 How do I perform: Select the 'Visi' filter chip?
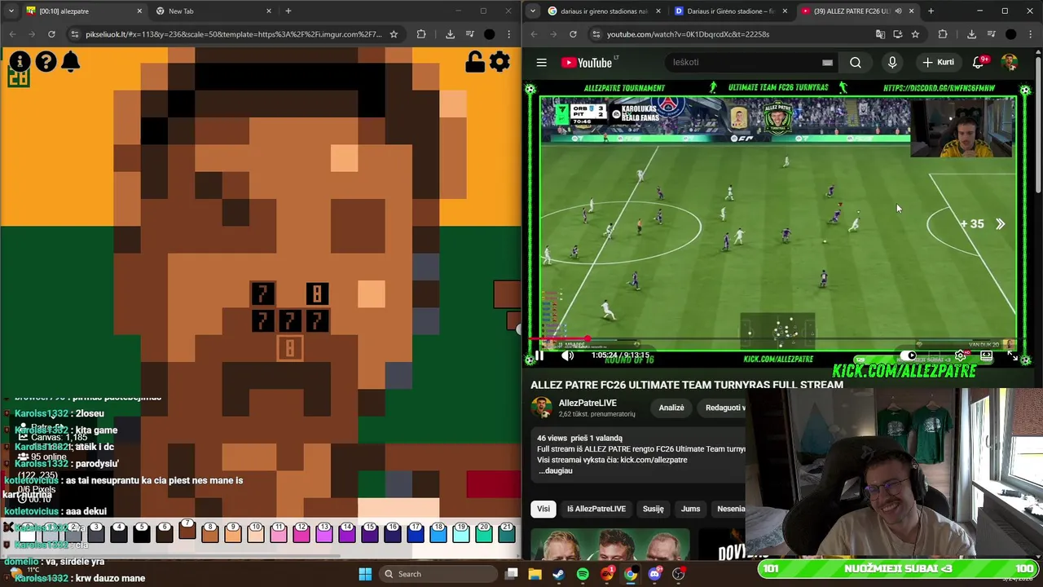pos(544,509)
